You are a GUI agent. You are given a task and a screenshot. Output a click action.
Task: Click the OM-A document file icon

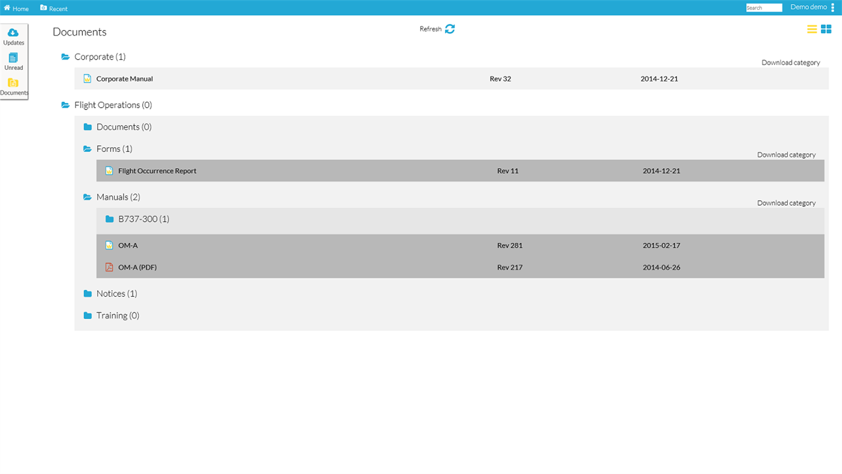(109, 245)
